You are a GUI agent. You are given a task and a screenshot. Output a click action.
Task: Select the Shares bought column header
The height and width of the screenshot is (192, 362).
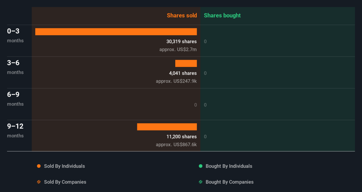[x=222, y=15]
